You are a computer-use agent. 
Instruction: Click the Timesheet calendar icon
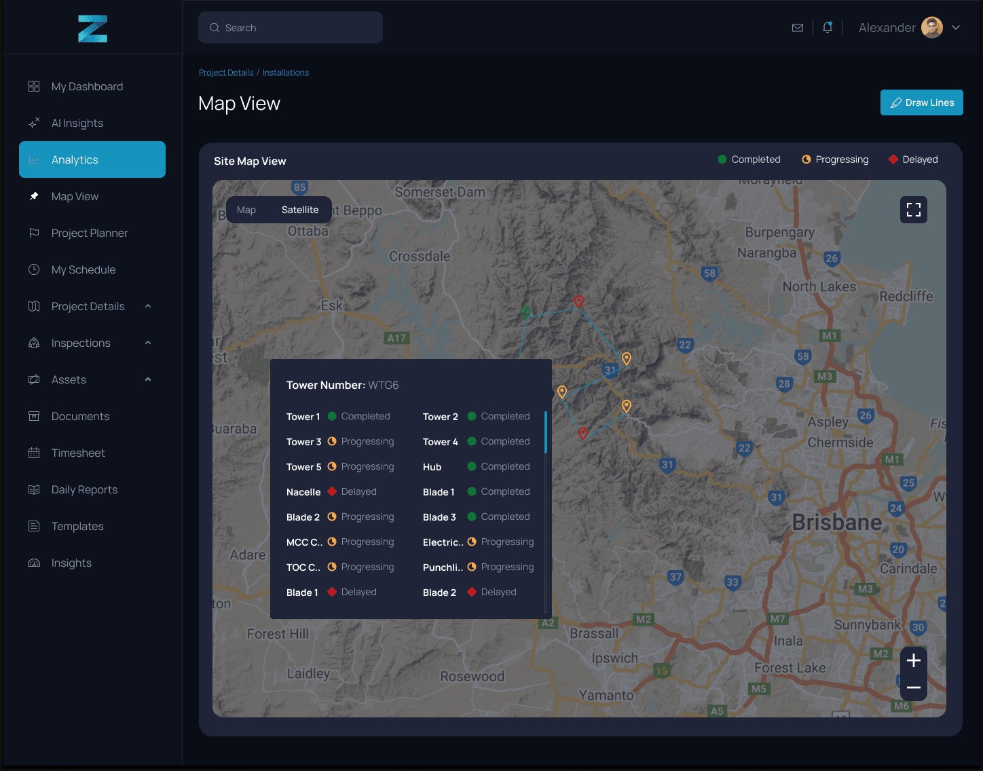coord(34,453)
